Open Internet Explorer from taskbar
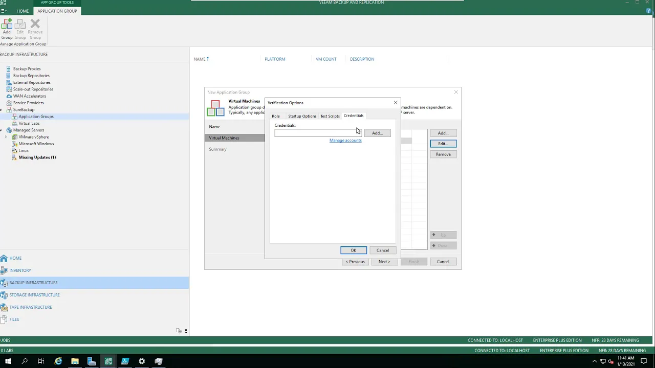 click(x=58, y=361)
